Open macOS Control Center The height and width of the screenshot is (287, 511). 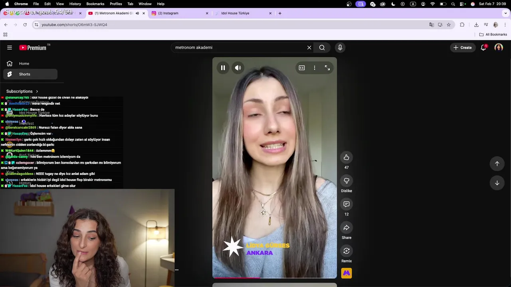[463, 4]
